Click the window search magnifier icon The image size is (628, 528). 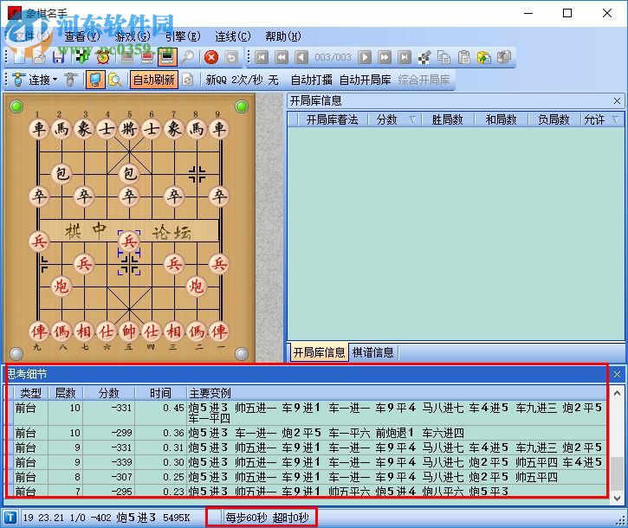point(115,80)
